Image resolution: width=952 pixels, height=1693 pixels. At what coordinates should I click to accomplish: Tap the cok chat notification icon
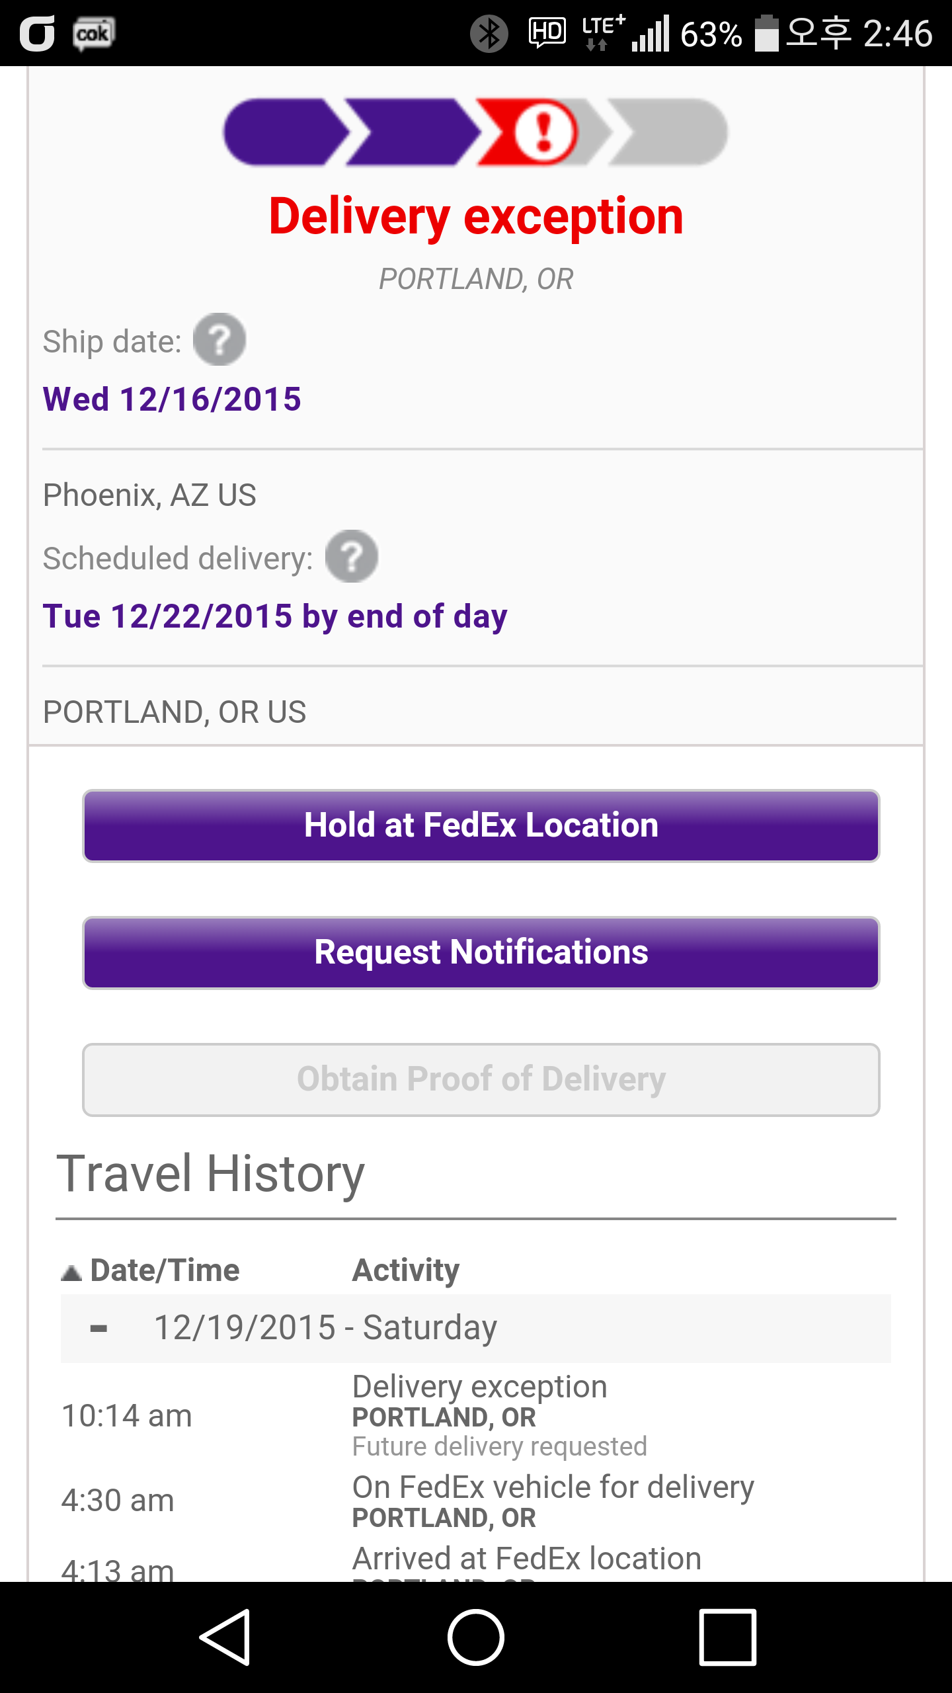pyautogui.click(x=93, y=33)
